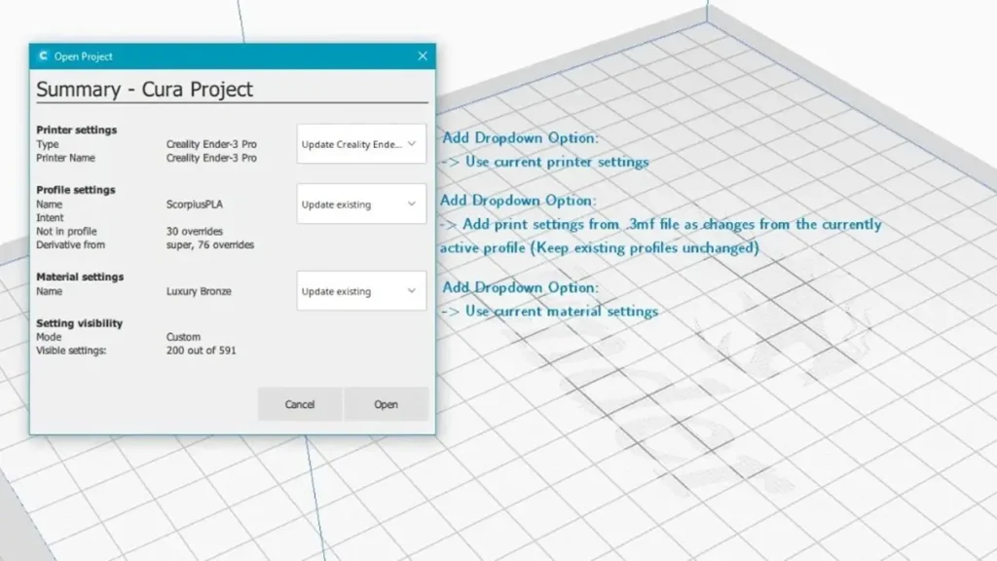This screenshot has width=997, height=561.
Task: Click the 'Luxury Bronze' material name
Action: [x=199, y=291]
